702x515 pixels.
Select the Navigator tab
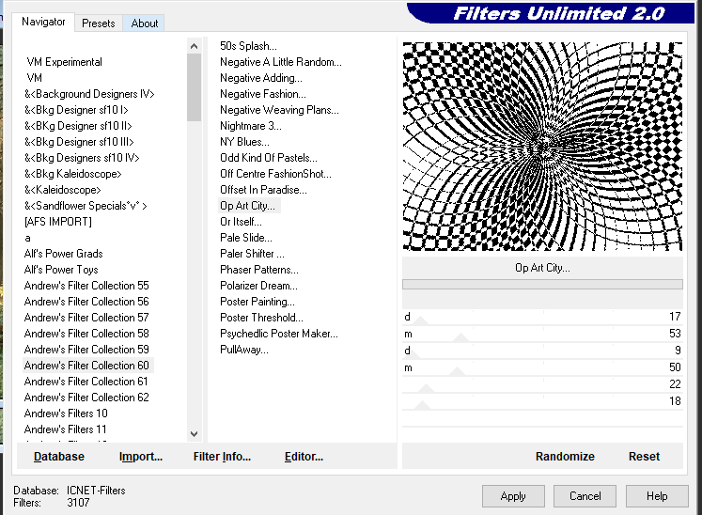pyautogui.click(x=43, y=23)
